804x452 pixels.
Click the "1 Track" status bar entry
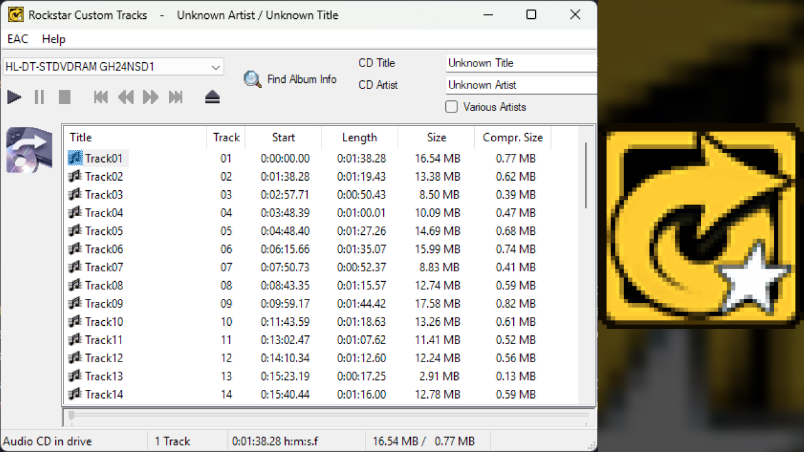tap(173, 441)
